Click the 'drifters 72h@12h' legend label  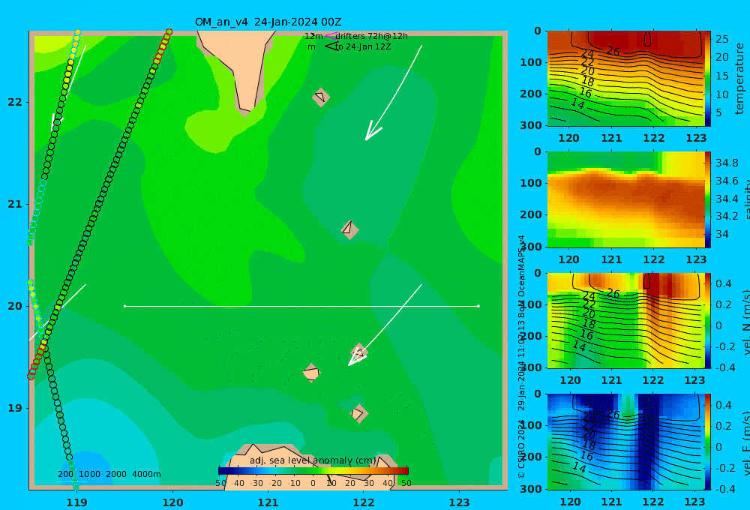click(x=372, y=36)
